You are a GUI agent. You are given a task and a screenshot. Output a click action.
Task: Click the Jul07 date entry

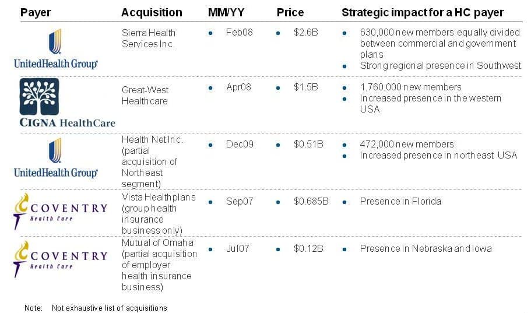[x=237, y=249]
